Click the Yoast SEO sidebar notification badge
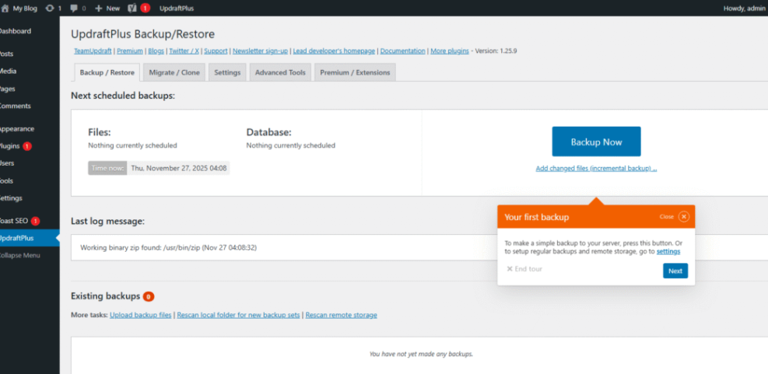The width and height of the screenshot is (768, 374). [x=35, y=222]
